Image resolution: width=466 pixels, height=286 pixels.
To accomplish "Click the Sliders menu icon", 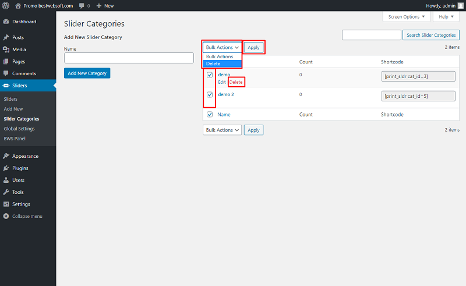I will pos(6,86).
